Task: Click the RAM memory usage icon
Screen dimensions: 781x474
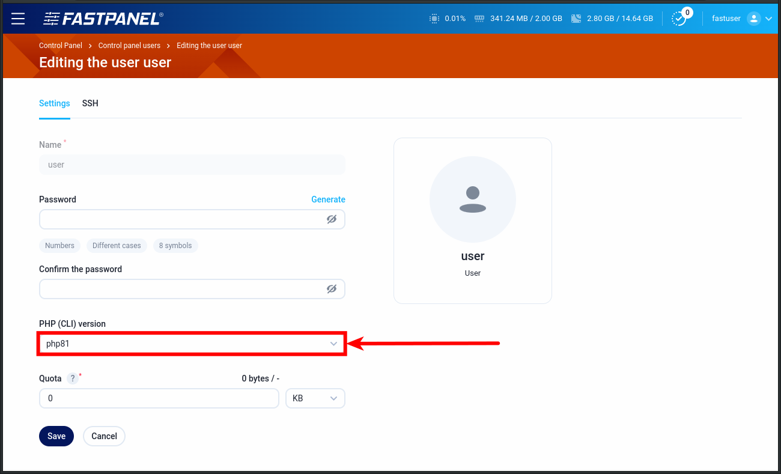Action: [479, 19]
